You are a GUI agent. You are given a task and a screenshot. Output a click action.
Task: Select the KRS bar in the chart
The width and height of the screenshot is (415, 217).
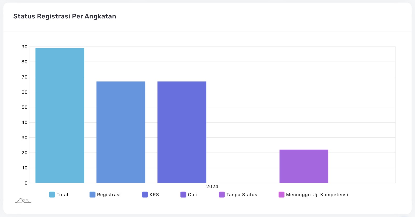[x=182, y=132]
